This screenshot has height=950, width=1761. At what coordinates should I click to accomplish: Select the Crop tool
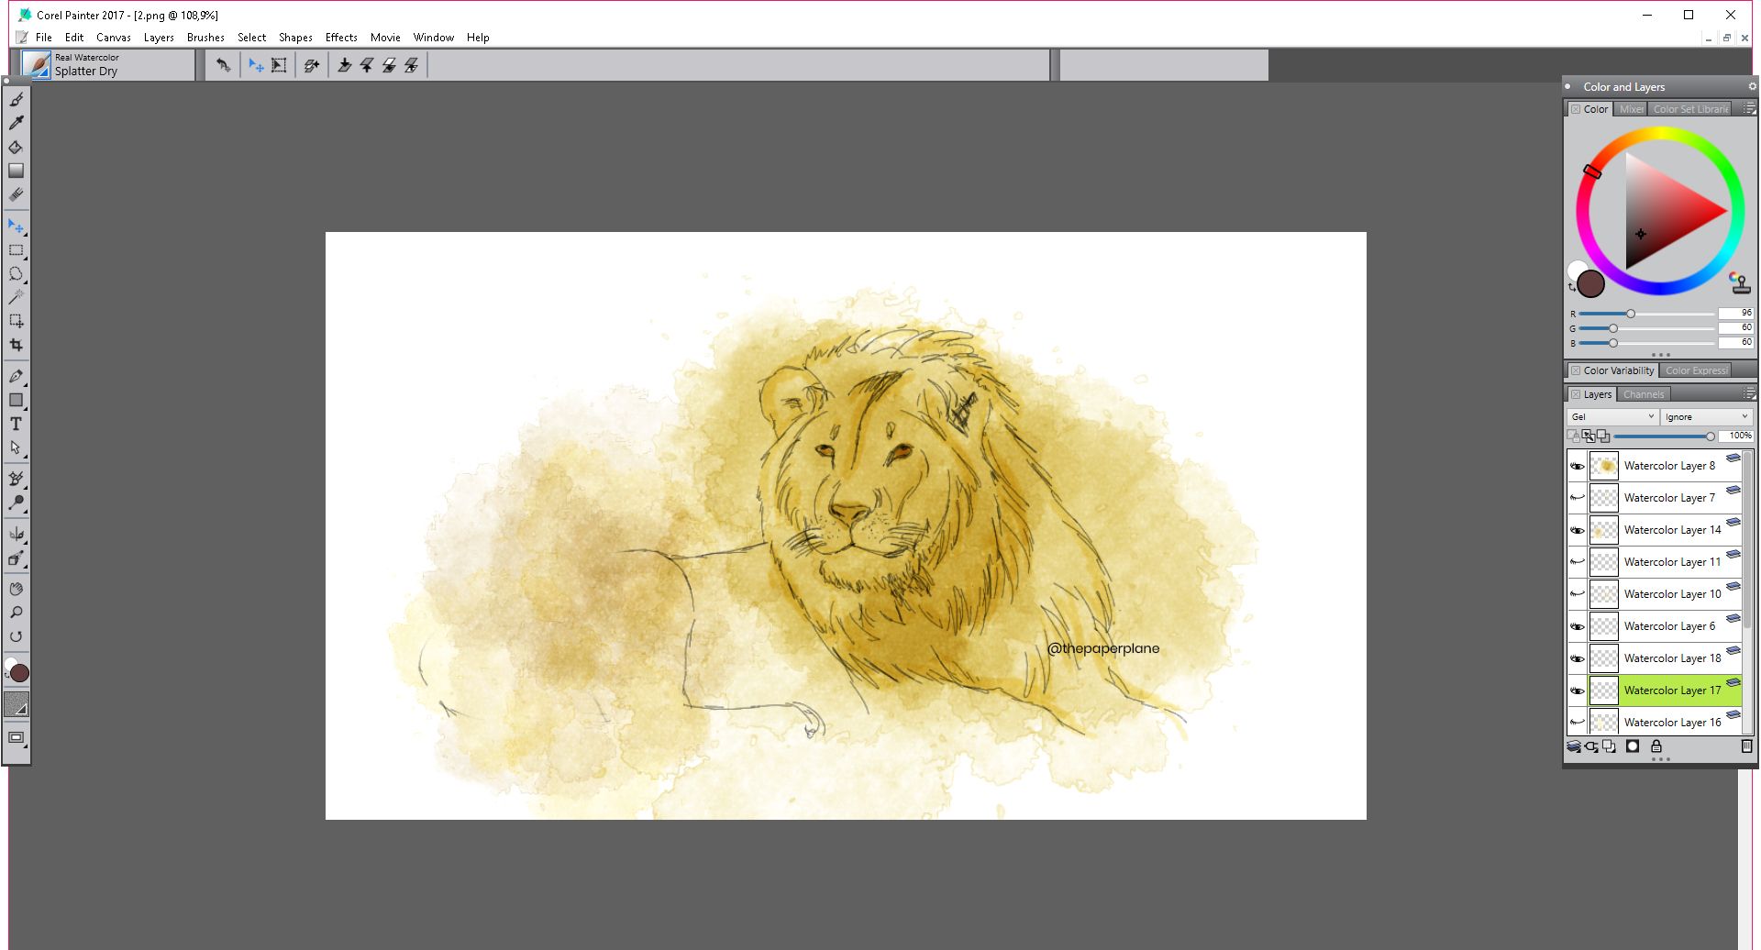16,345
